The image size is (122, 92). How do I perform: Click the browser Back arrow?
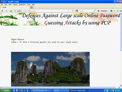point(2,11)
